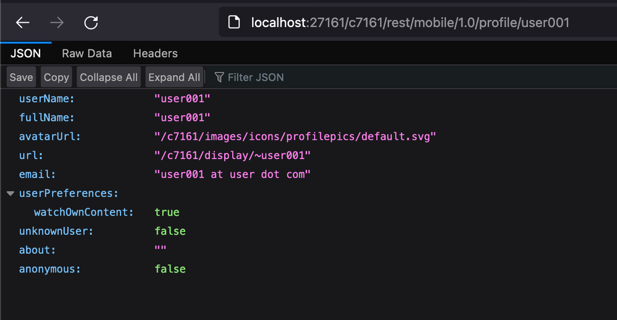This screenshot has height=320, width=617.
Task: Focus the Filter JSON search field
Action: pyautogui.click(x=411, y=77)
